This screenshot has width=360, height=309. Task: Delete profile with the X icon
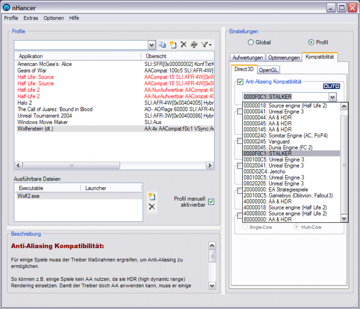(183, 44)
